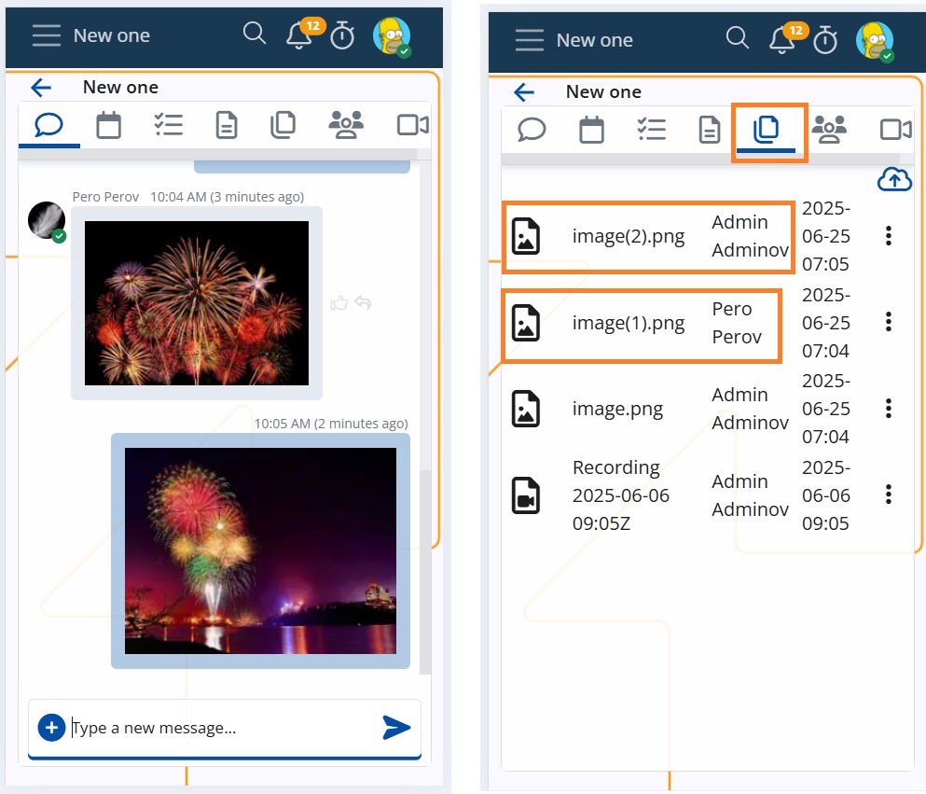Image resolution: width=926 pixels, height=794 pixels.
Task: Open options menu for Recording 2025-06-06
Action: click(x=888, y=495)
